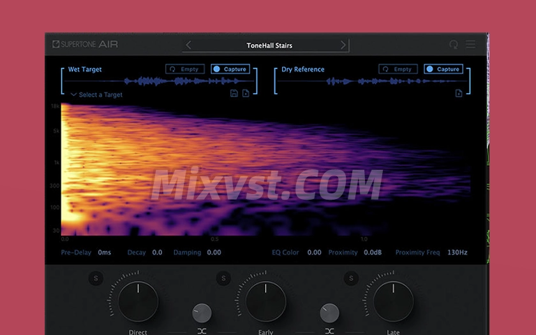Click the Dry Reference waveform
536x335 pixels.
coord(372,82)
